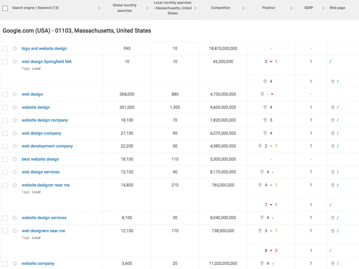This screenshot has width=359, height=269.
Task: Tick the 'website design' row checkbox
Action: (5, 108)
